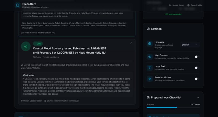Enable the Large Text switch
Screen dimensions: 218x117
click(197, 68)
